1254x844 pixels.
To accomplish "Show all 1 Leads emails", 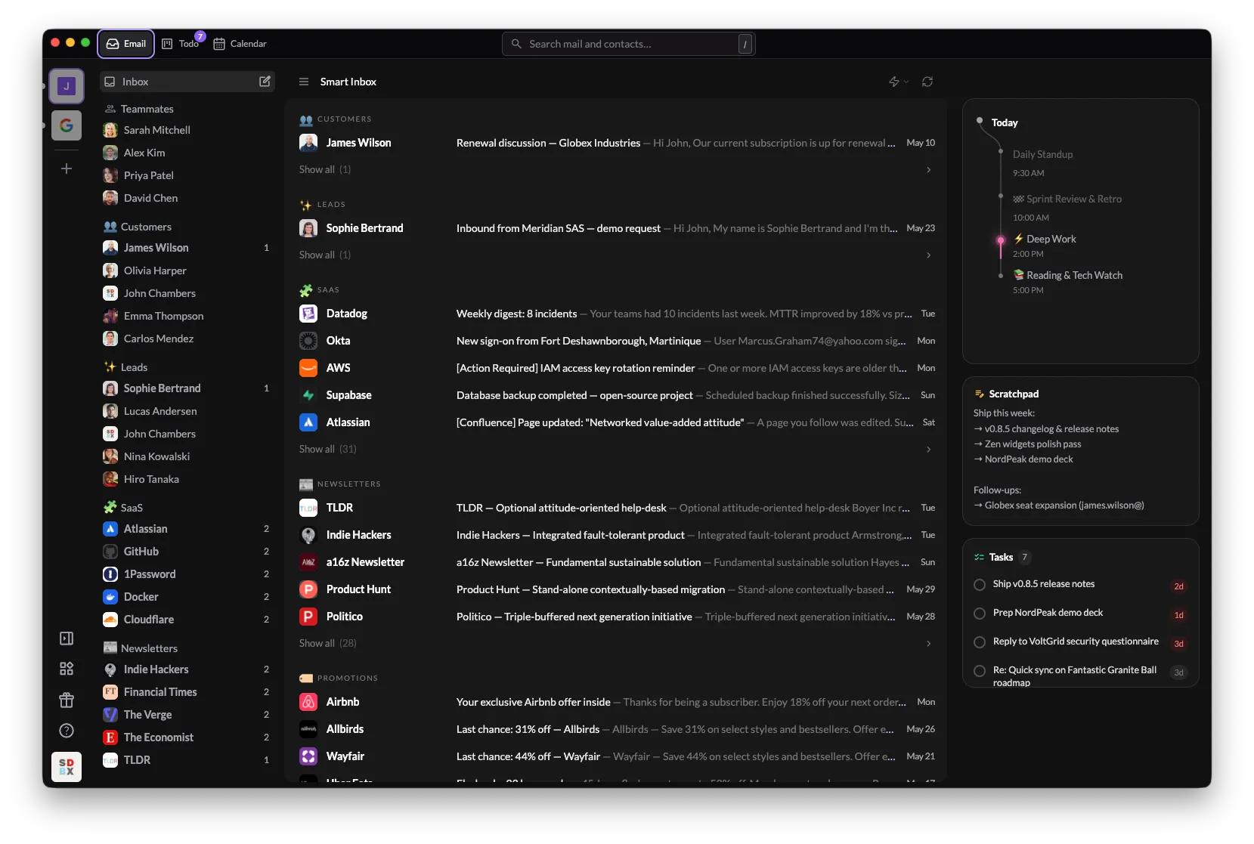I will tap(325, 255).
